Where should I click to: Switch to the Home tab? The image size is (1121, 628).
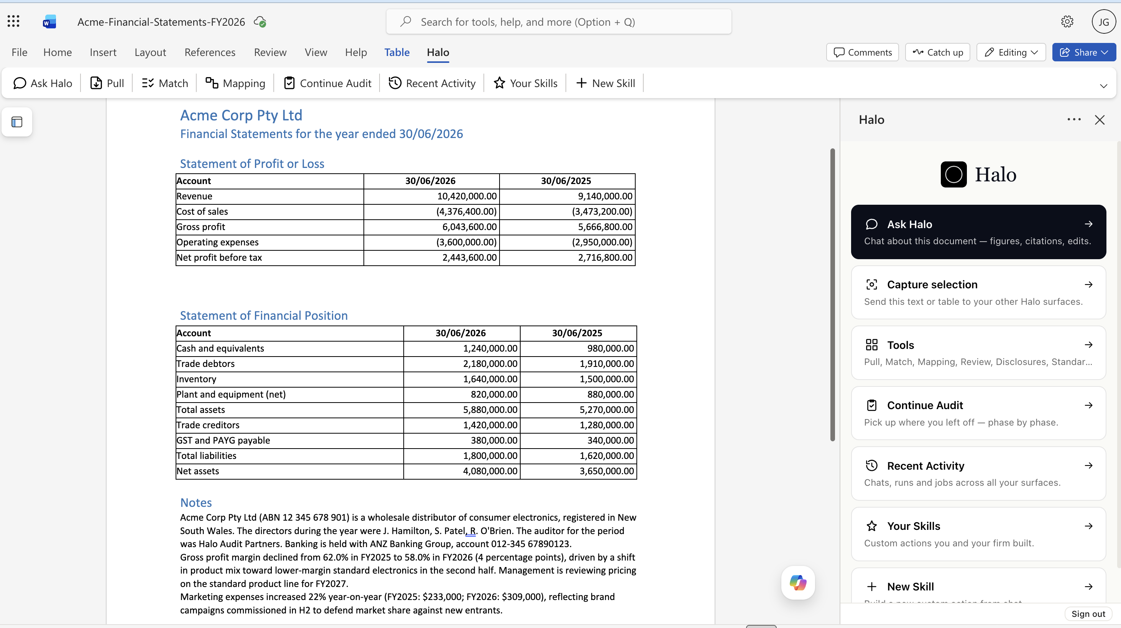click(x=58, y=52)
